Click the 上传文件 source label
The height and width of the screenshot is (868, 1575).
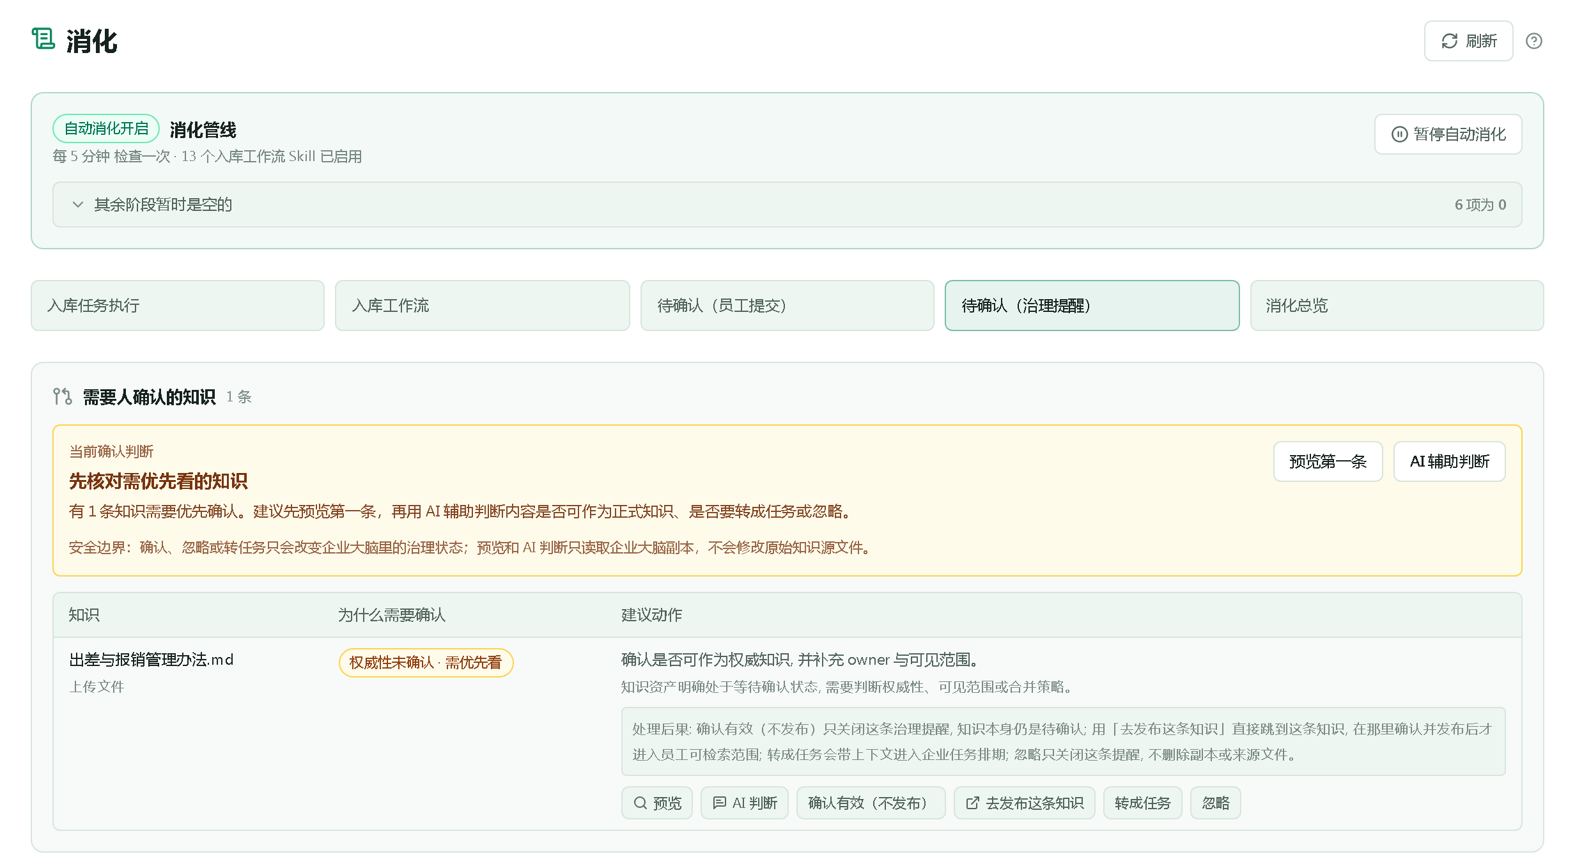point(97,686)
